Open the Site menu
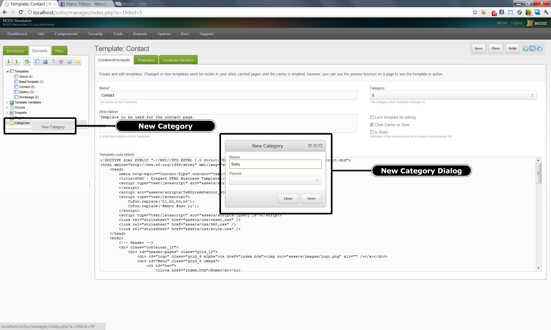551x330 pixels. (41, 34)
